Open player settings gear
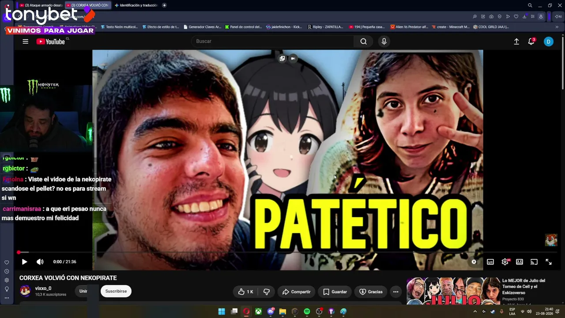 [505, 262]
